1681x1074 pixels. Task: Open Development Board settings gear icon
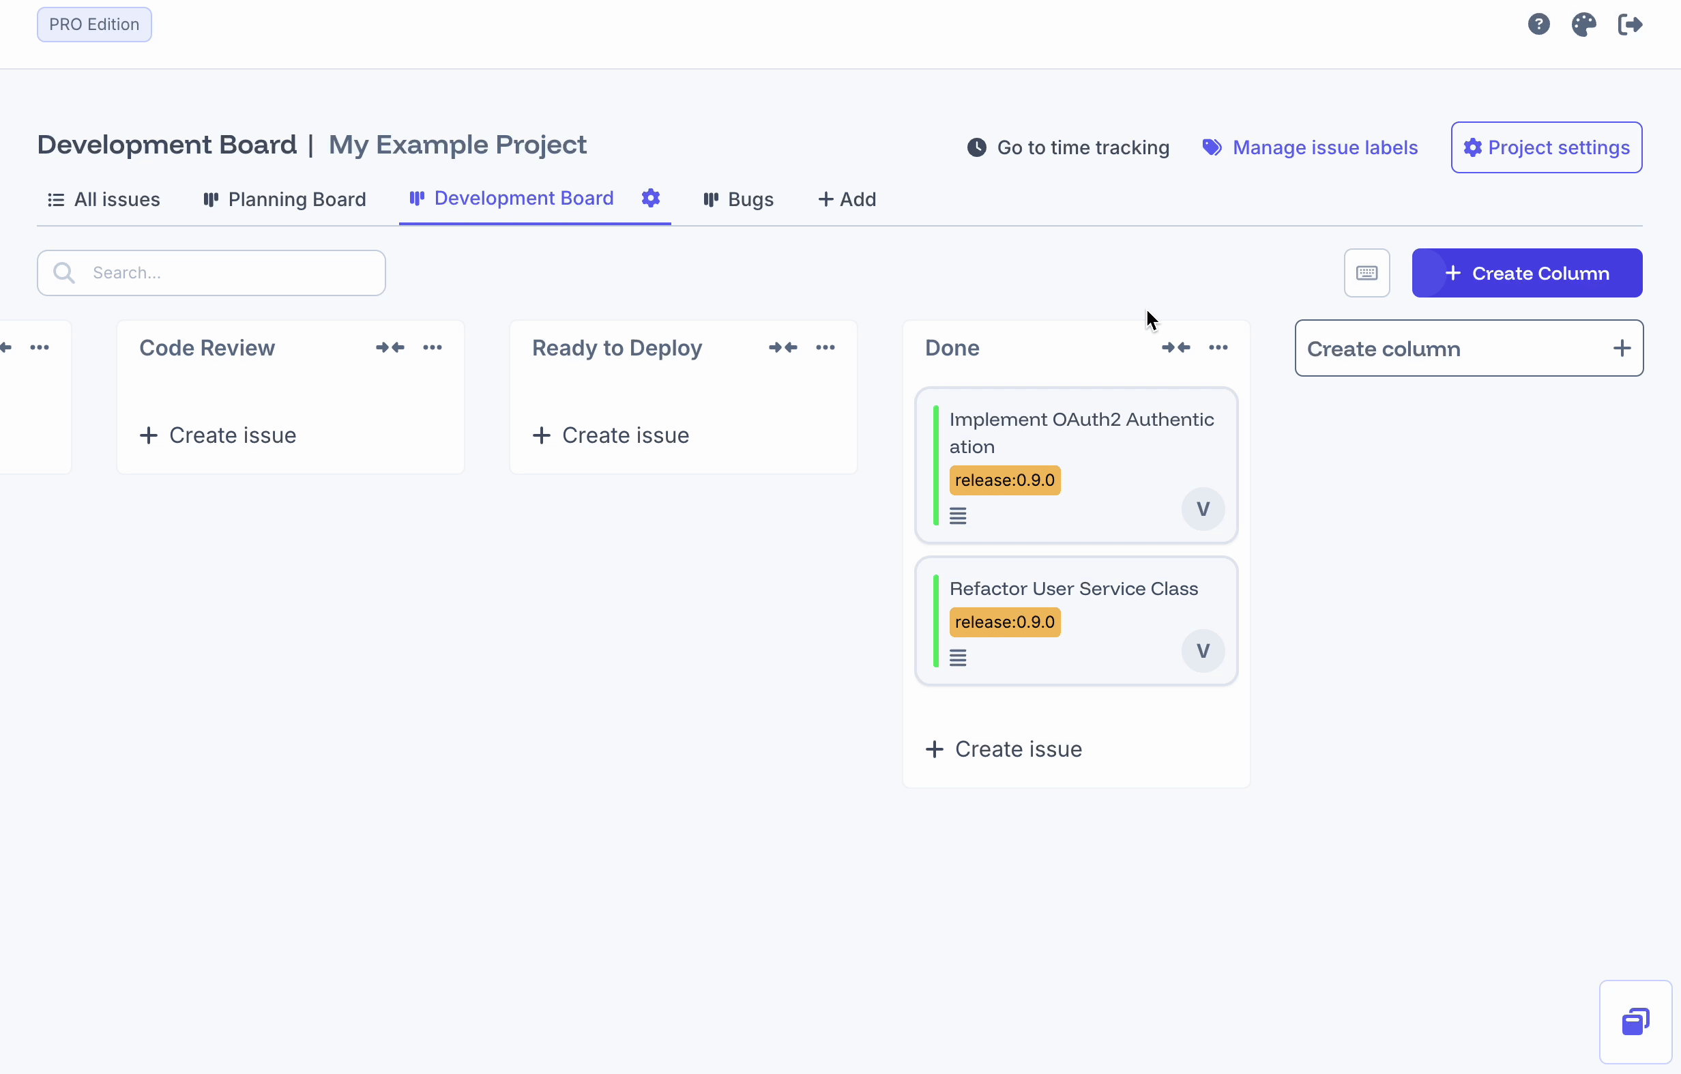coord(651,199)
